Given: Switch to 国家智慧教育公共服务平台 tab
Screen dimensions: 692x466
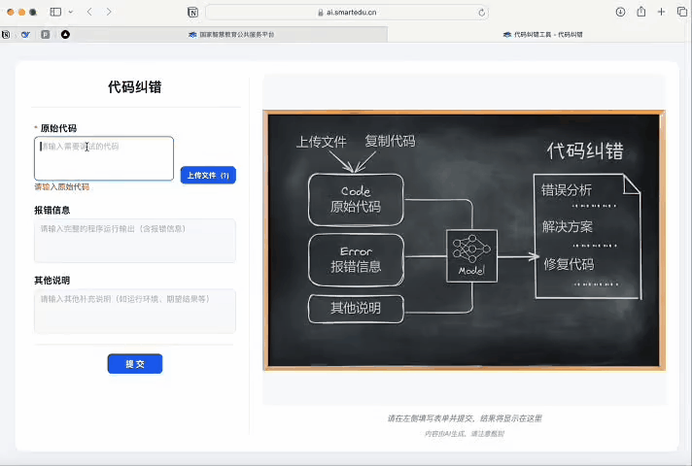Looking at the screenshot, I should pyautogui.click(x=231, y=34).
